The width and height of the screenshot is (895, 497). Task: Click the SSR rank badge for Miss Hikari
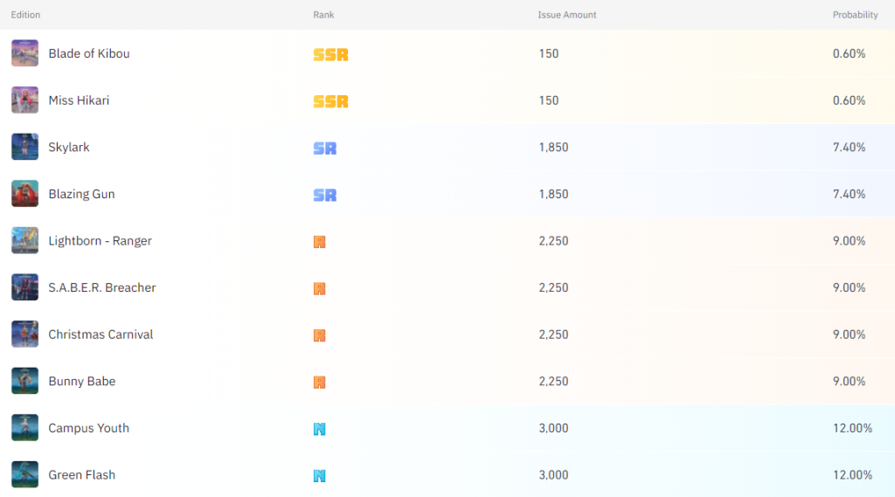(x=330, y=101)
